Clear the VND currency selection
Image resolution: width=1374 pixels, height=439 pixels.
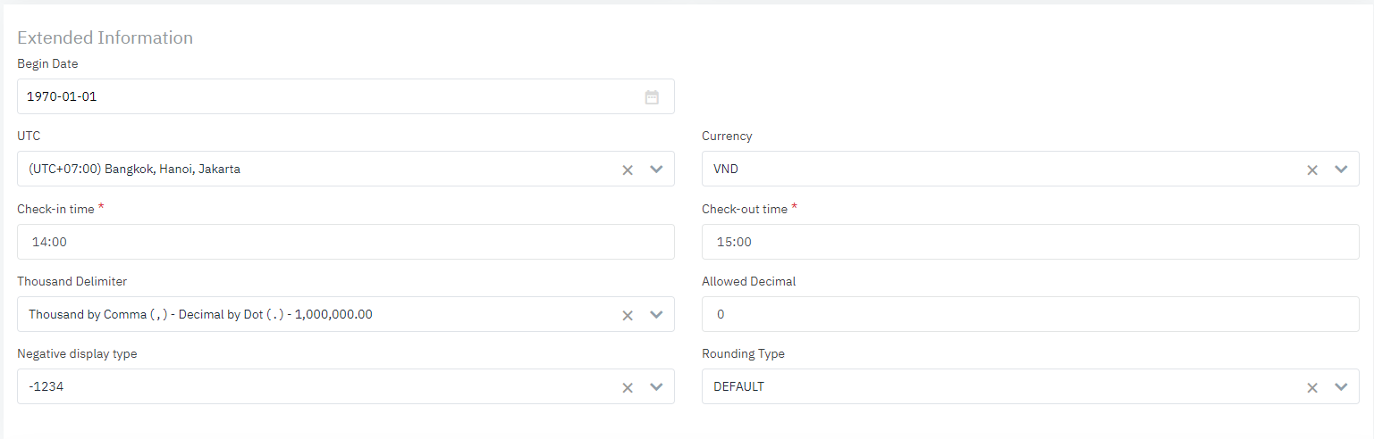[x=1312, y=170]
